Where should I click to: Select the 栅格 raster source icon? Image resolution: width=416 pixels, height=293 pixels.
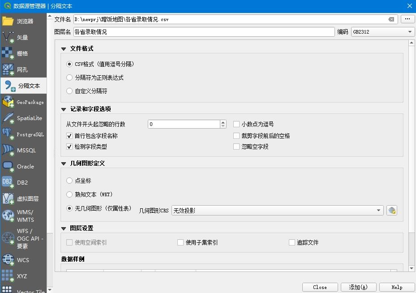click(x=8, y=53)
